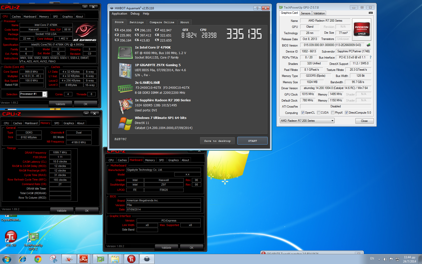Viewport: 422px width, 264px height.
Task: Click the Aquamark title bar help button
Action: point(257,8)
